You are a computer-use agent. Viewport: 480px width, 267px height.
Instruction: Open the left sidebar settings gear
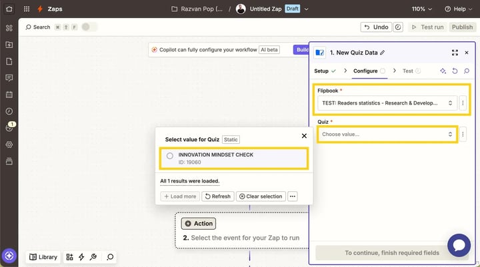click(9, 144)
